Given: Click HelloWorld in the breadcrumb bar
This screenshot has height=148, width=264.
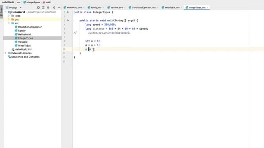Looking at the screenshot, I should (8, 2).
